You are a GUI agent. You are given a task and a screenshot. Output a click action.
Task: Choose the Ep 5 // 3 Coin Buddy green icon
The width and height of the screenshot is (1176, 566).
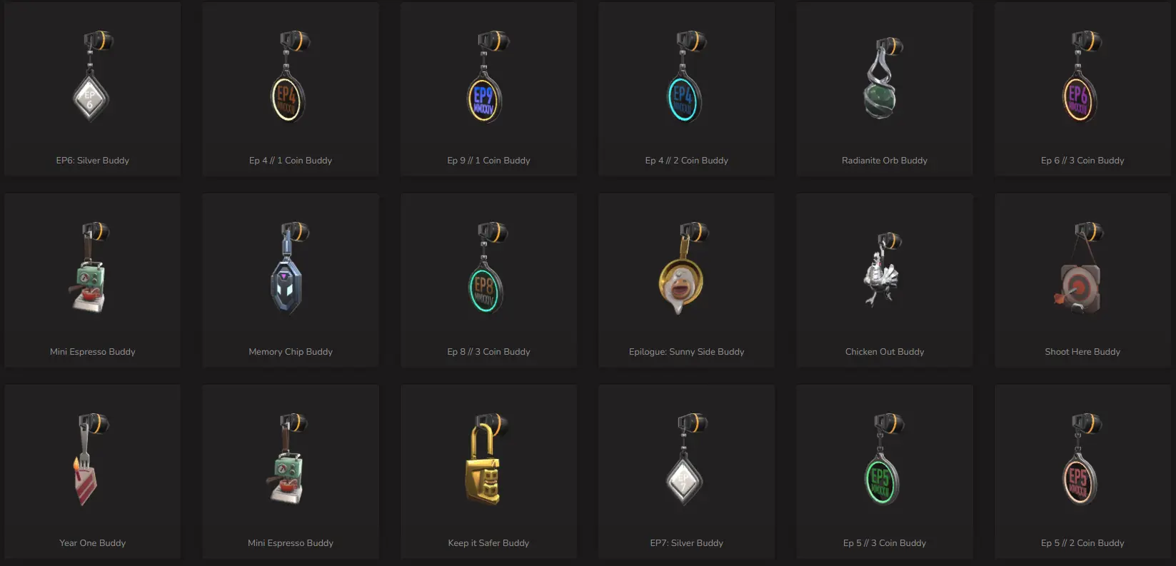884,460
